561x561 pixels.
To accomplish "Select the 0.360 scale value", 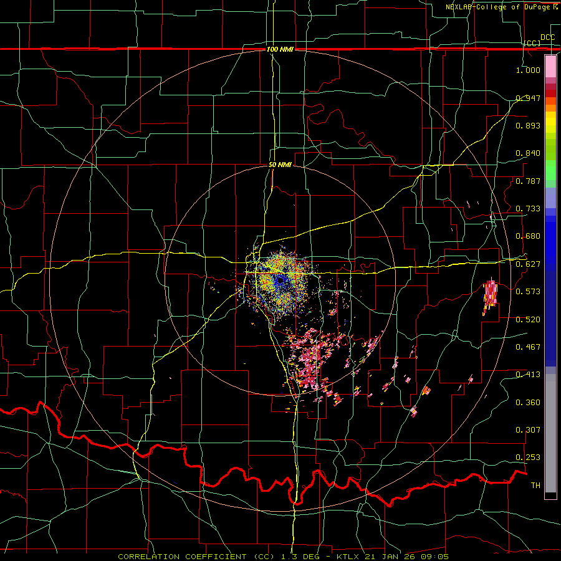I will (x=528, y=403).
